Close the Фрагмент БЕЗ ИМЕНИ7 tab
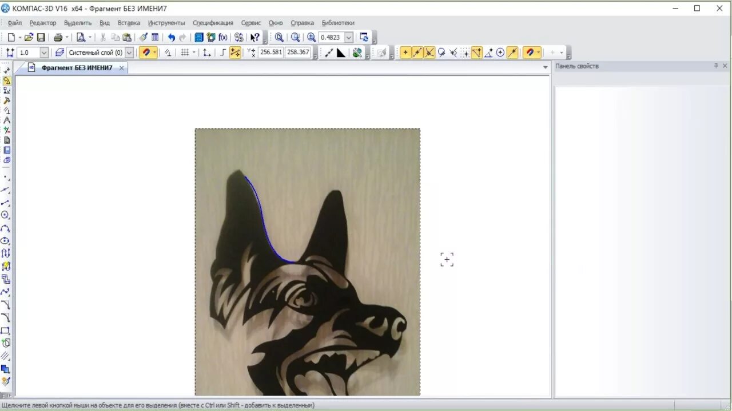 point(121,68)
